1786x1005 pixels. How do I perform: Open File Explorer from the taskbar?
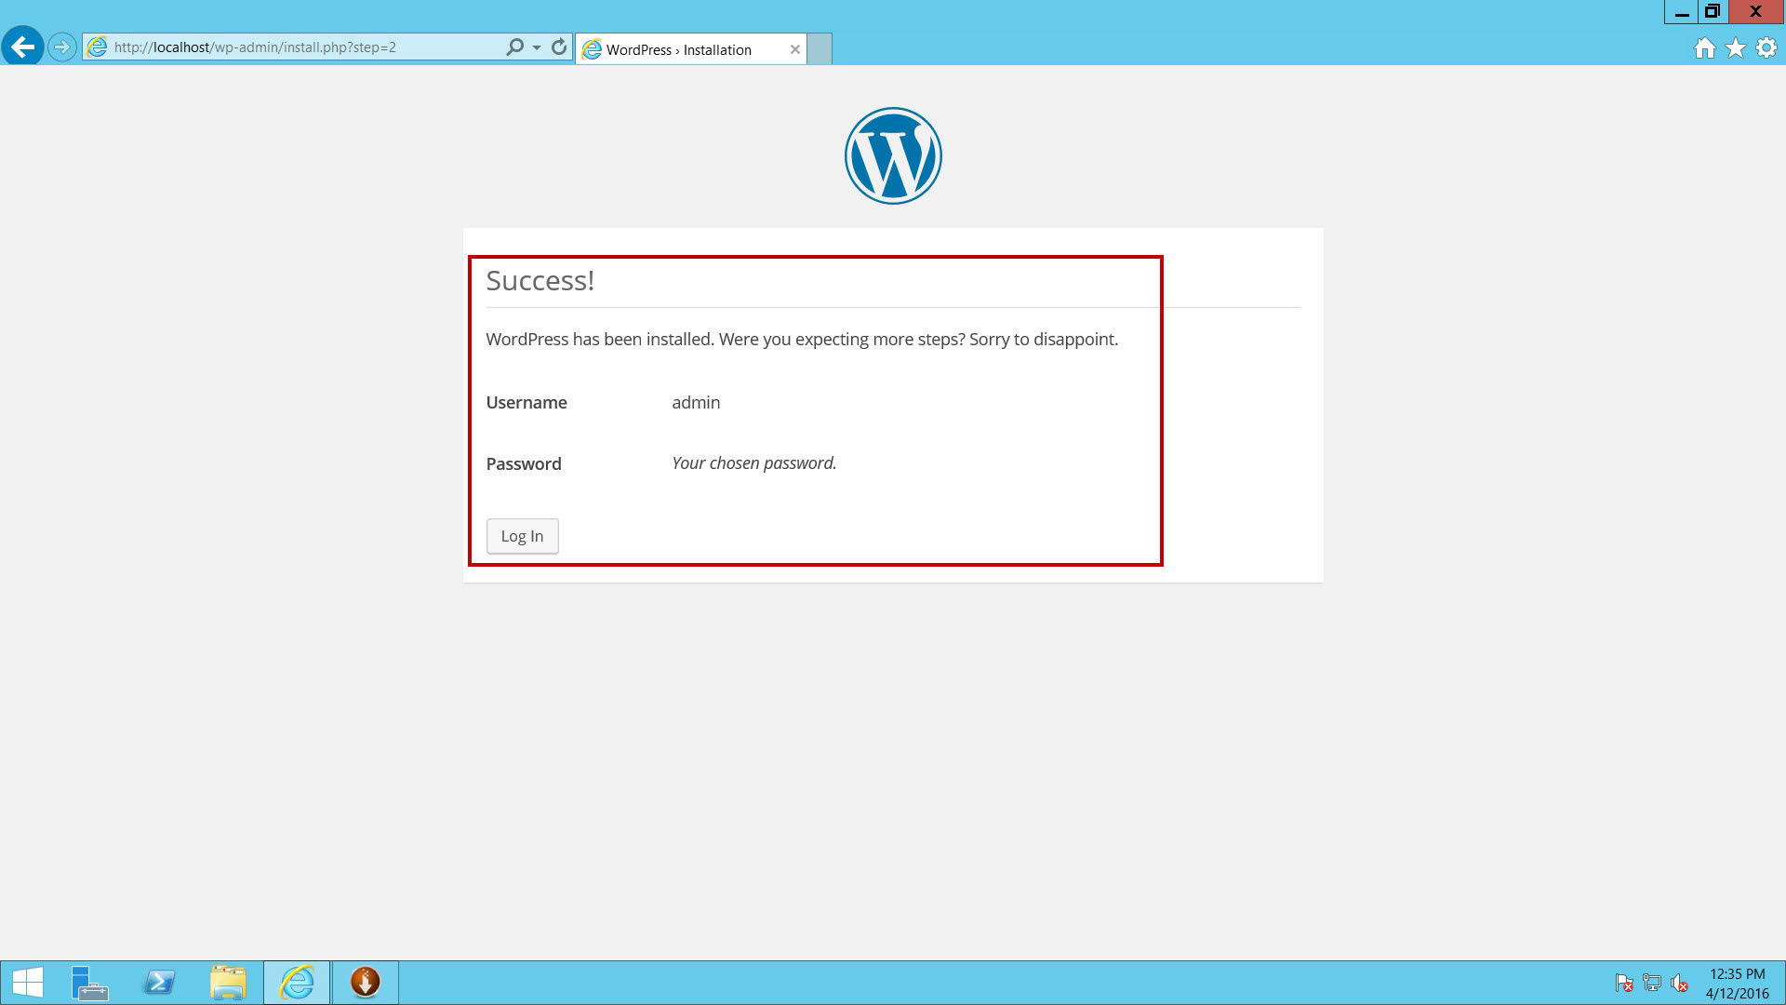tap(228, 983)
